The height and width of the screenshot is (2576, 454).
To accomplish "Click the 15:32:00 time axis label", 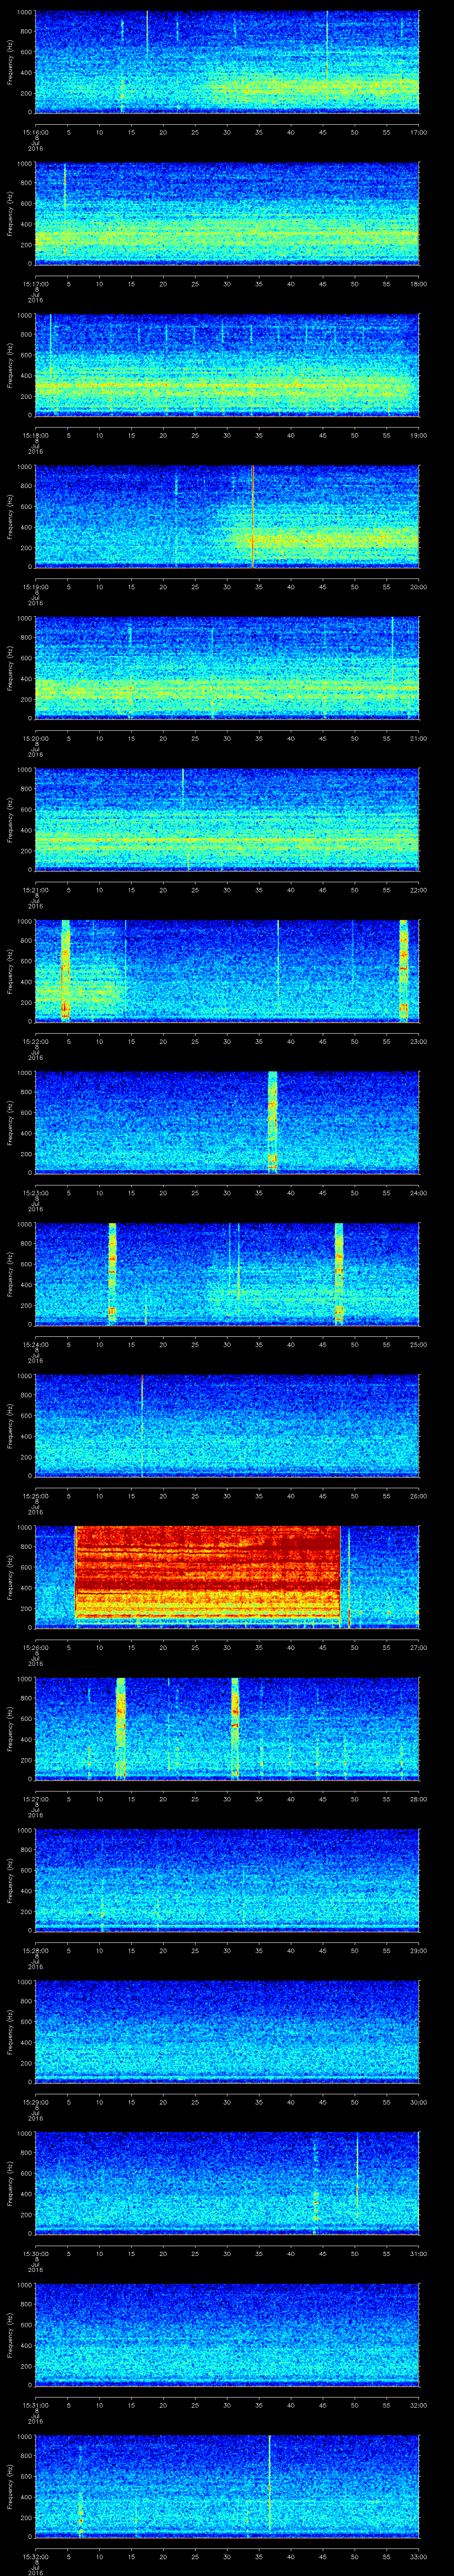I will 35,2556.
